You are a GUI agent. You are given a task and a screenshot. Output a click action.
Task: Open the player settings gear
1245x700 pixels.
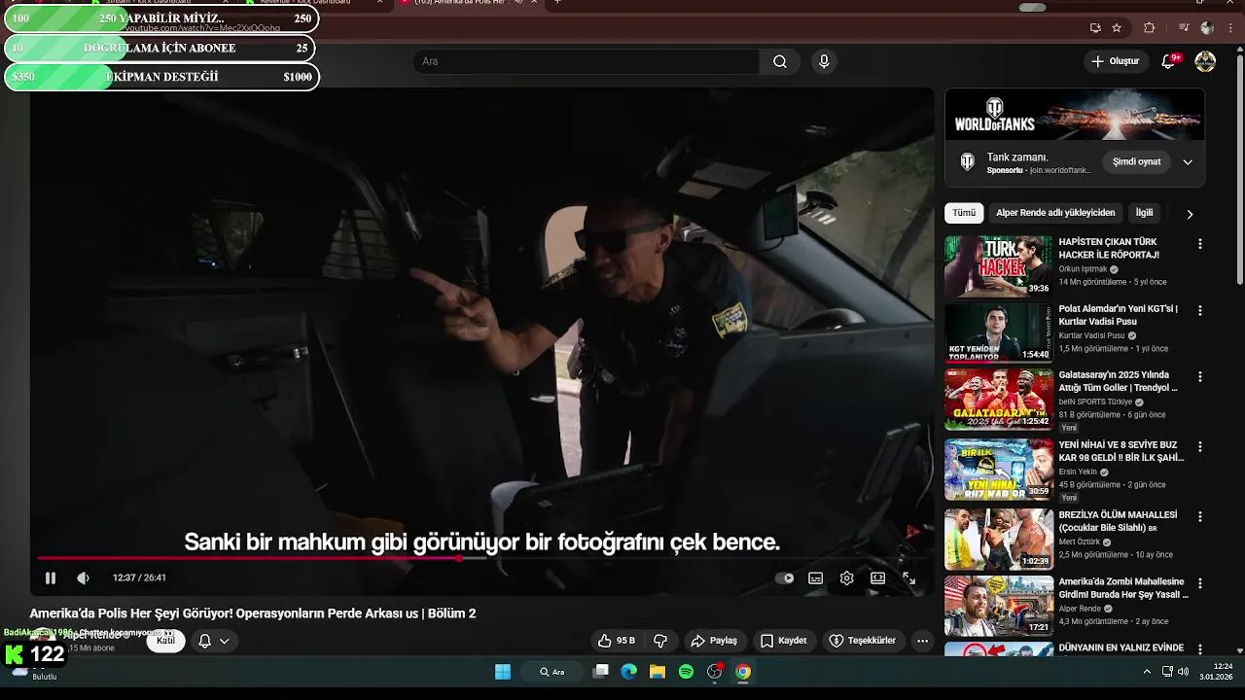coord(846,577)
